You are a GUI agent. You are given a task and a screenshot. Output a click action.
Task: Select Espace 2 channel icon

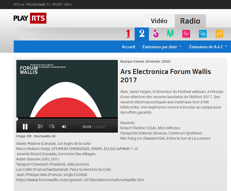[x=142, y=34]
